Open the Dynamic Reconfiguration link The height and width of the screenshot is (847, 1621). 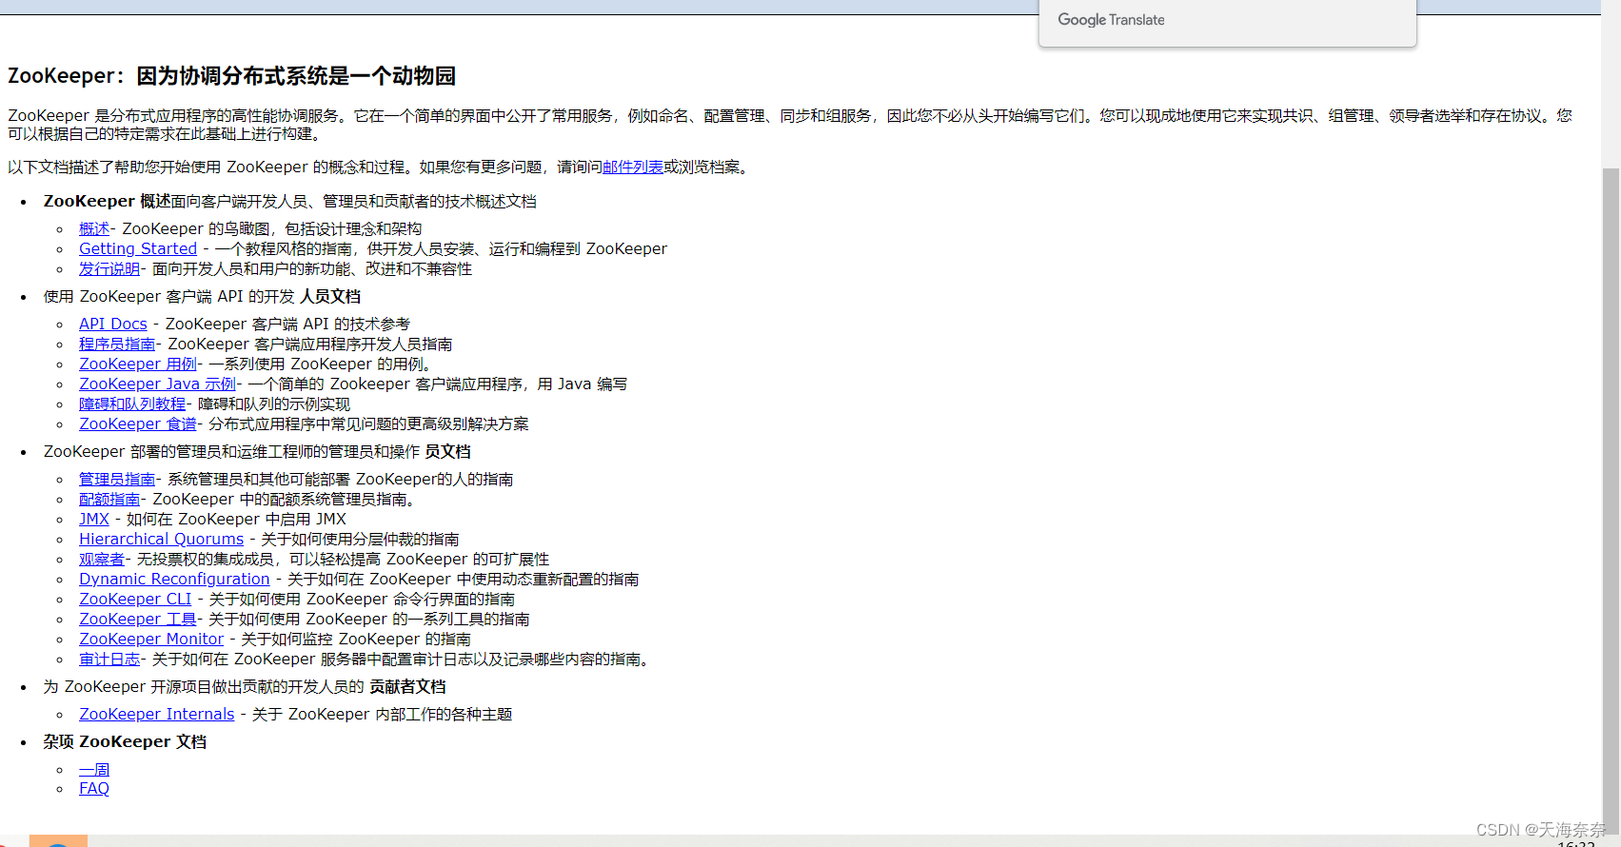pyautogui.click(x=174, y=579)
